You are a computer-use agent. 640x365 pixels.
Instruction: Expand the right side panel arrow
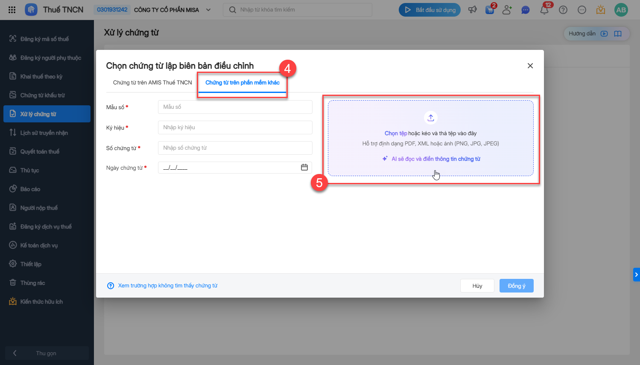(x=636, y=275)
